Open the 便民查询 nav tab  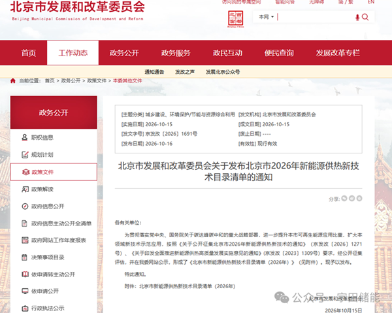(279, 53)
